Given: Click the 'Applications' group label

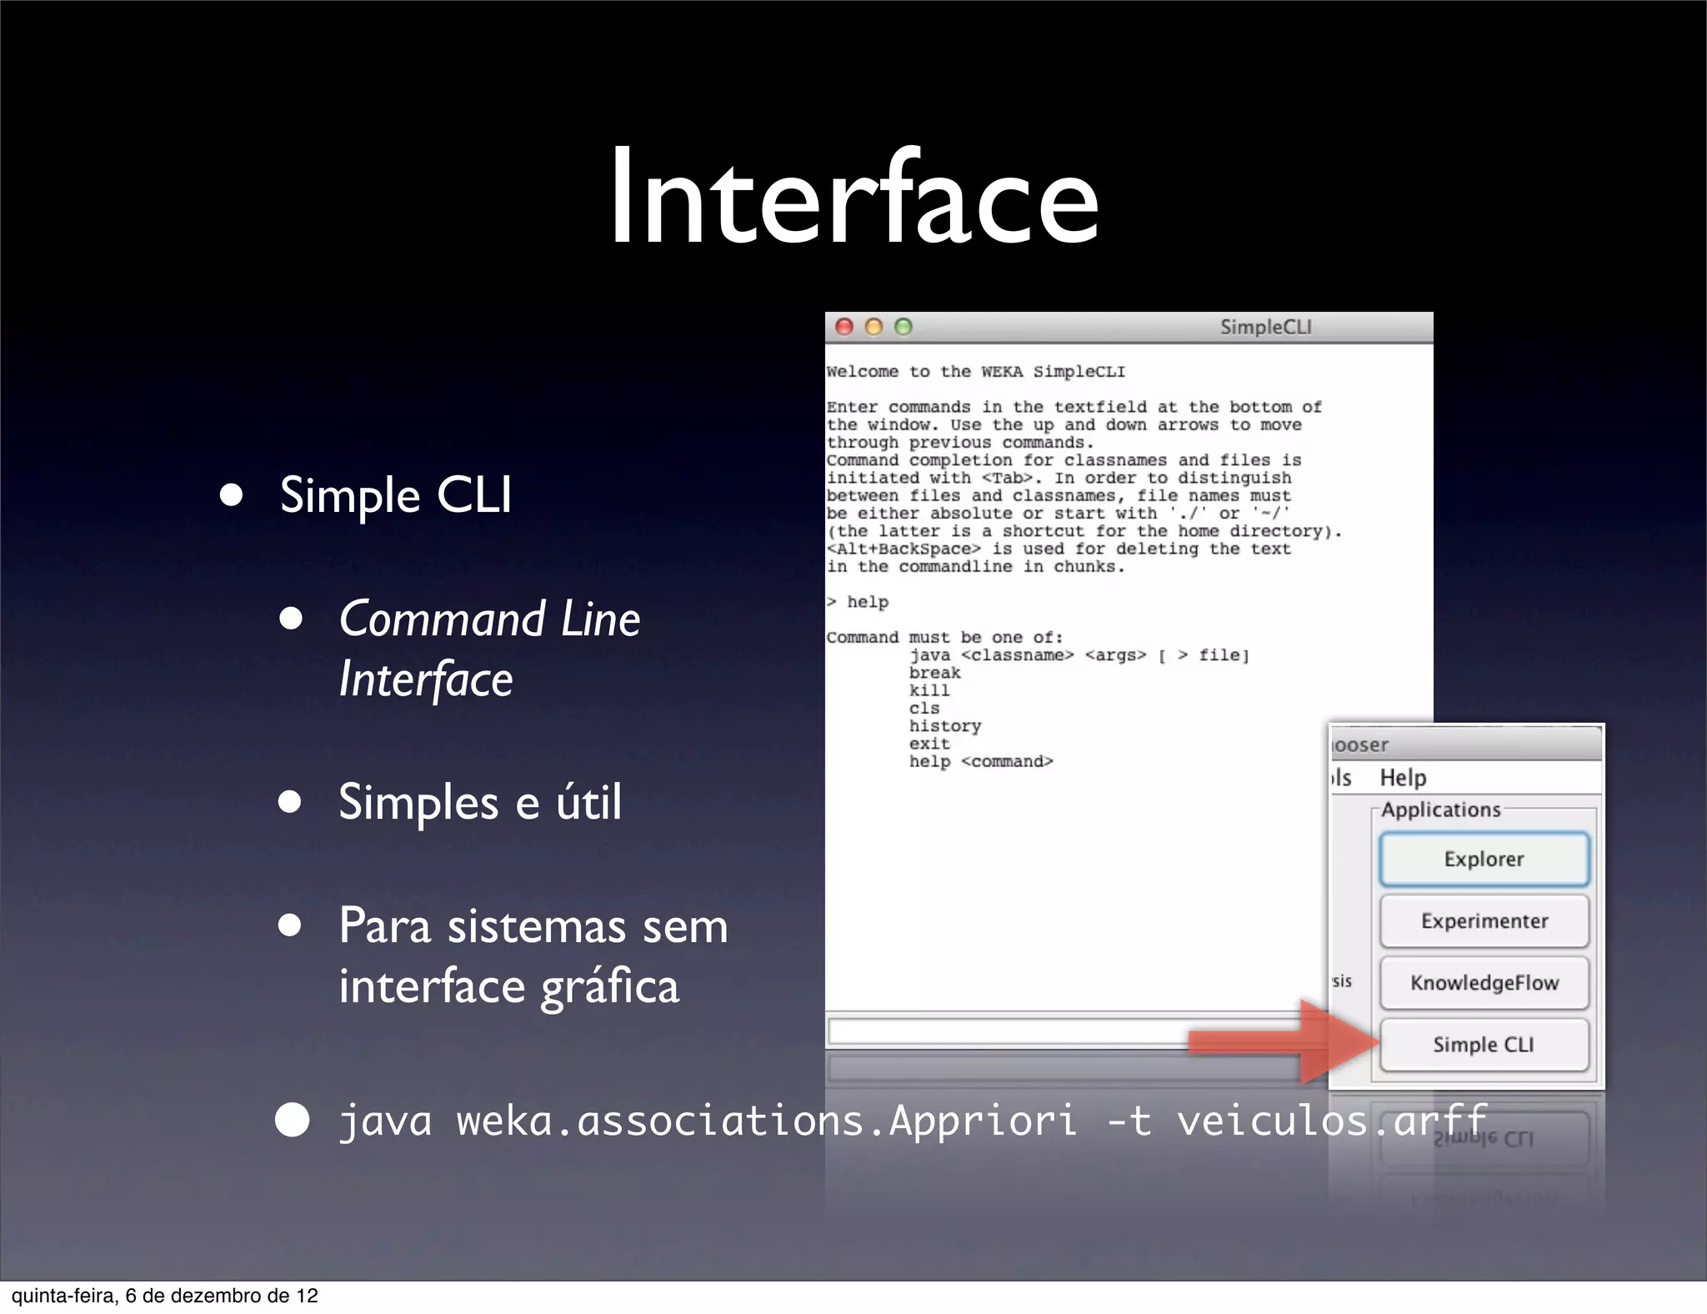Looking at the screenshot, I should click(x=1440, y=810).
